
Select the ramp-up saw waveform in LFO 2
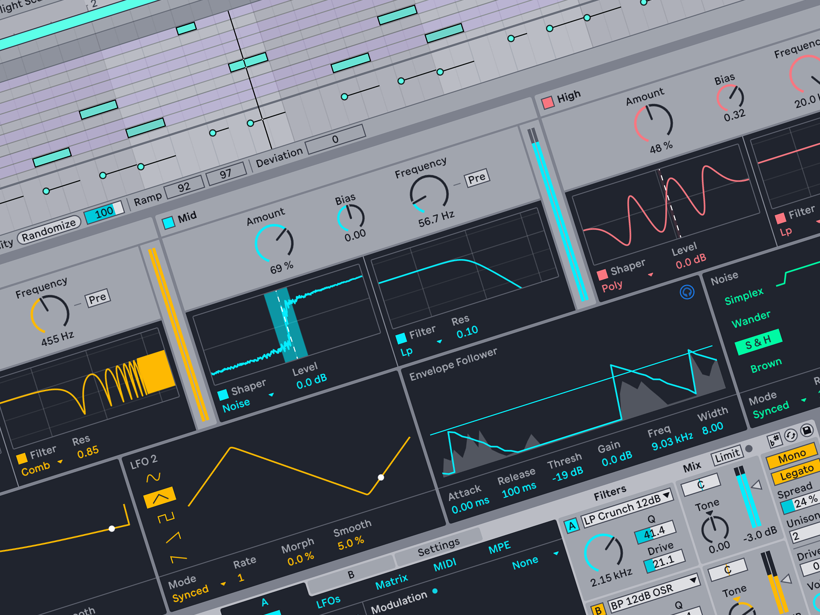pyautogui.click(x=173, y=537)
